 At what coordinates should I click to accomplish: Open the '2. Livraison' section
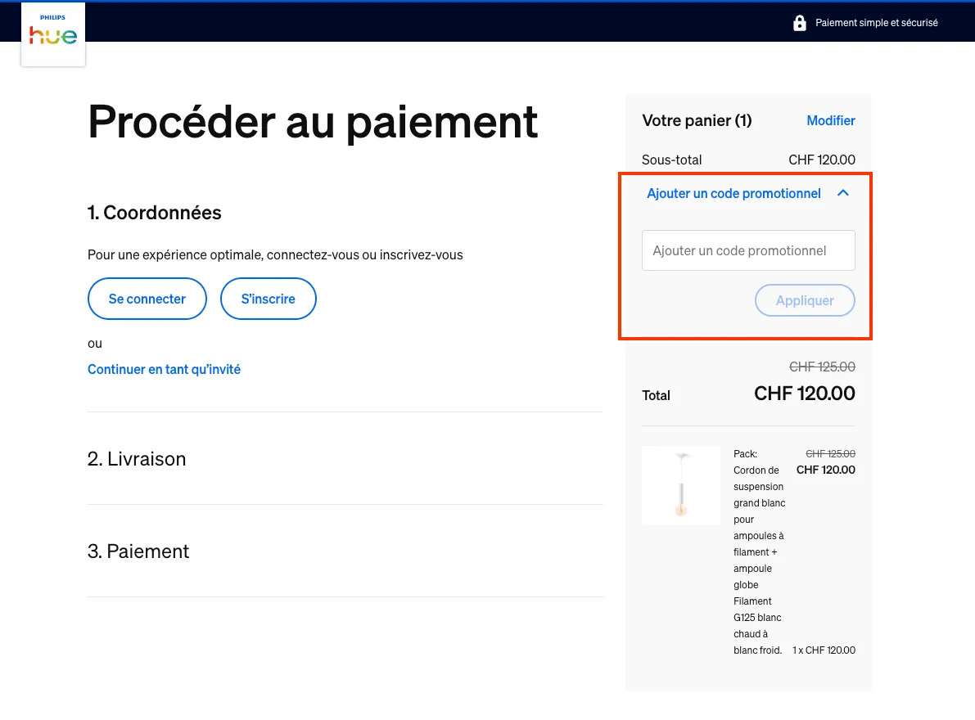(137, 458)
